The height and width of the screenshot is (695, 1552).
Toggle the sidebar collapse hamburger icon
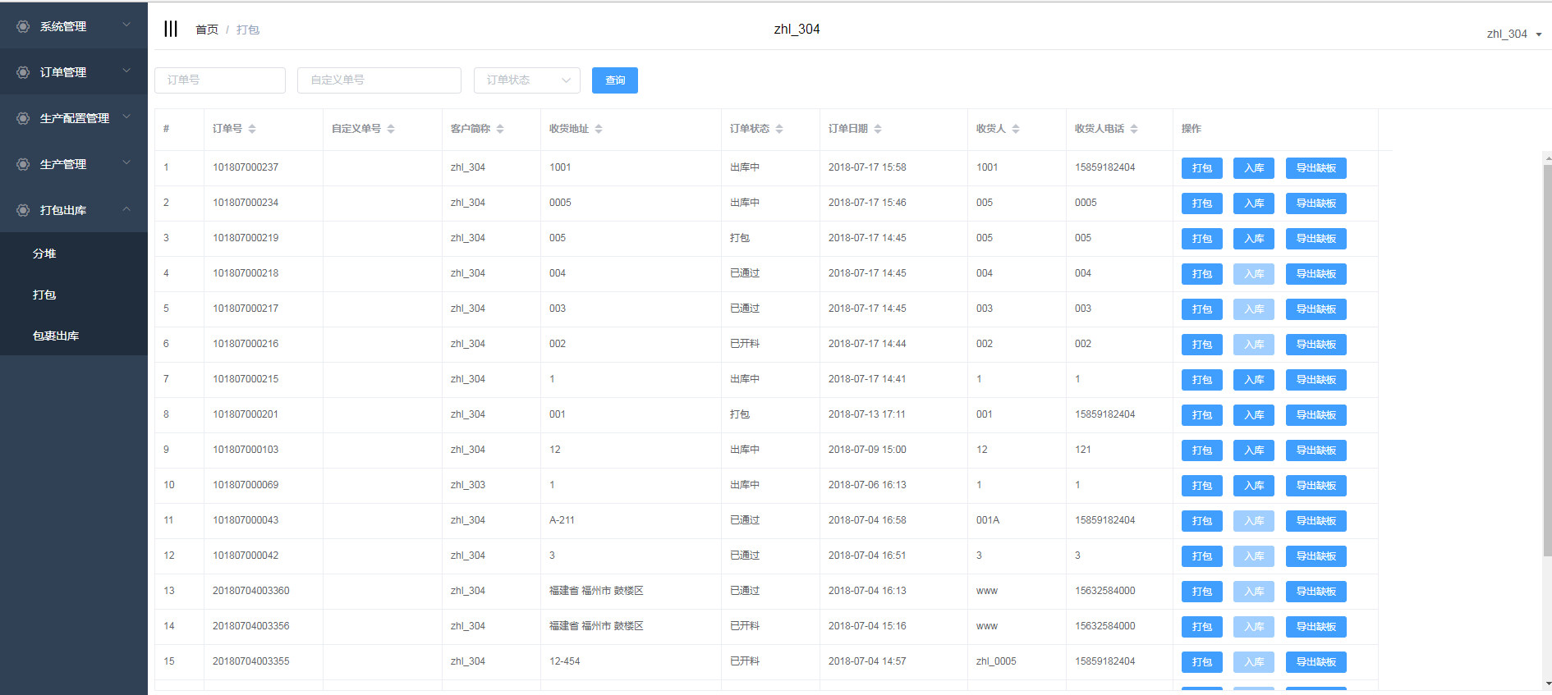click(x=171, y=30)
